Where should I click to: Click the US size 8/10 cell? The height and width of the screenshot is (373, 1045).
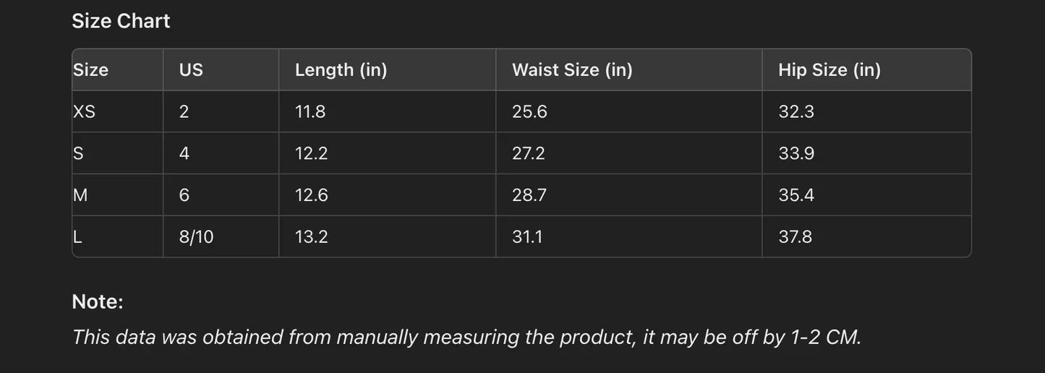click(196, 237)
